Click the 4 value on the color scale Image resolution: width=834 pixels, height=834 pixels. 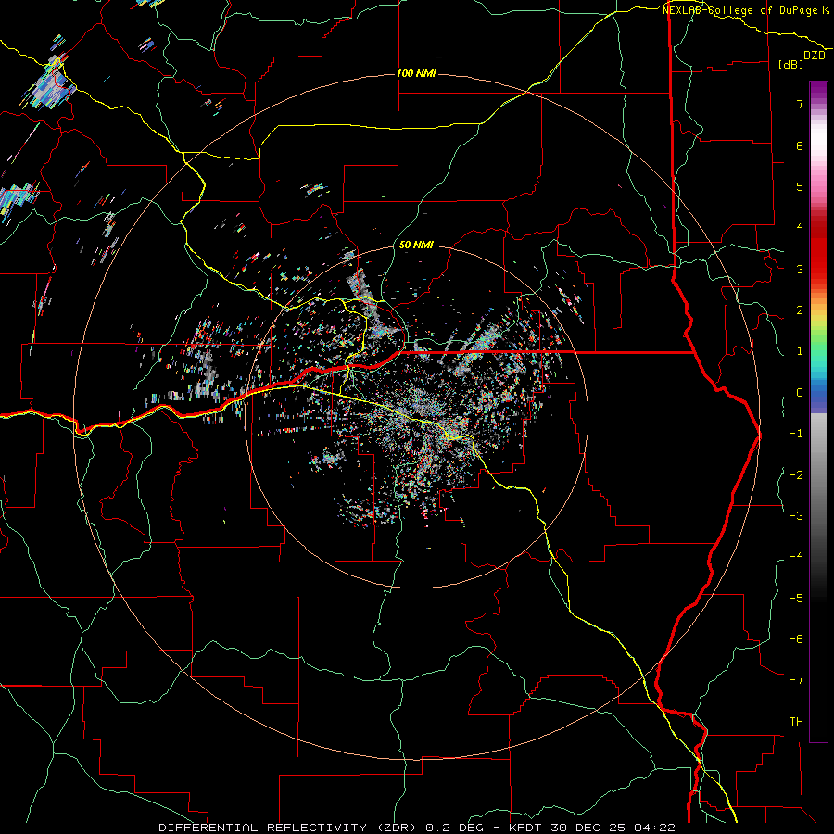click(x=800, y=228)
